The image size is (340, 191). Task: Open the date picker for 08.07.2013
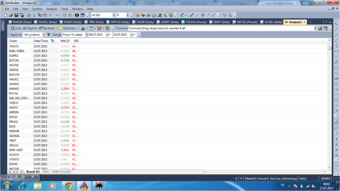tap(108, 35)
